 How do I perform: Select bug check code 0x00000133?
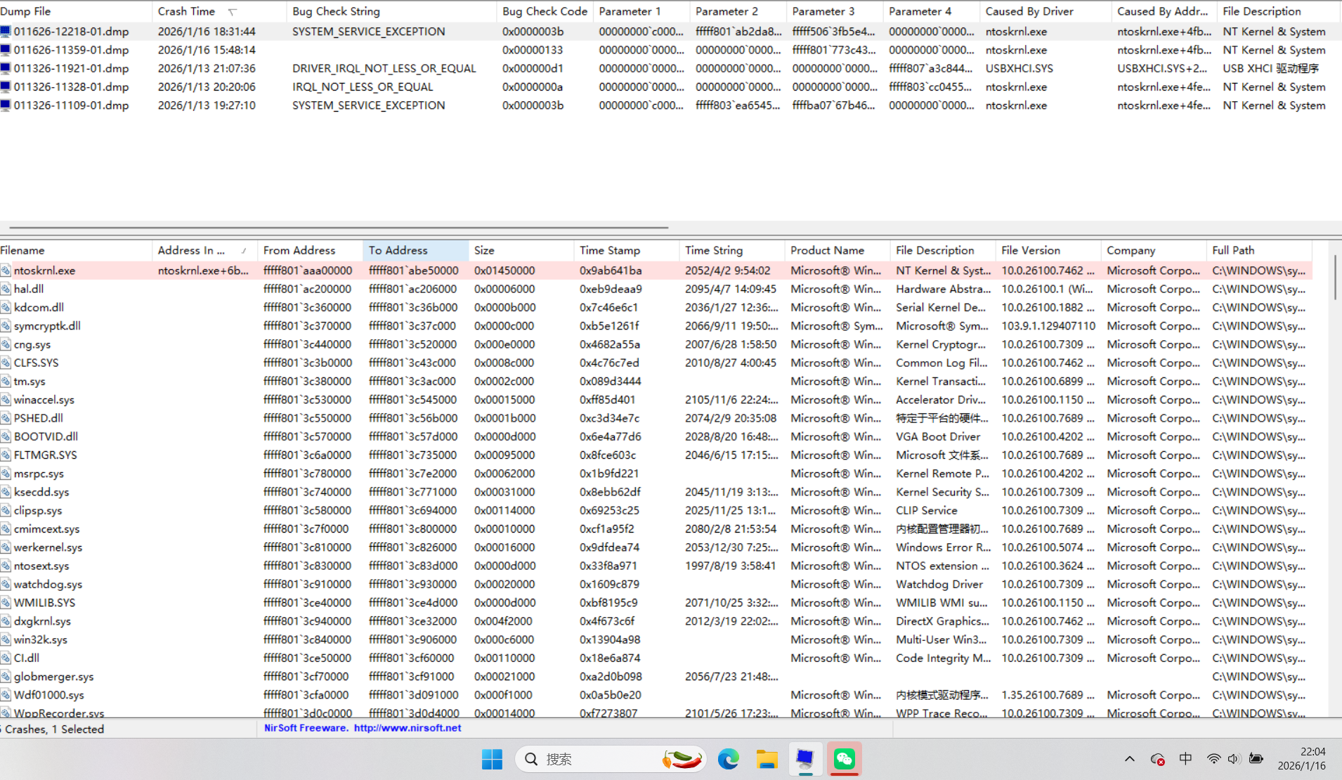pos(533,50)
